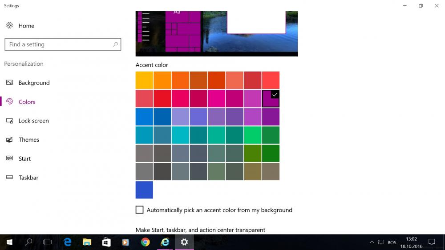Click the Home gear icon
This screenshot has width=445, height=250.
[9, 26]
